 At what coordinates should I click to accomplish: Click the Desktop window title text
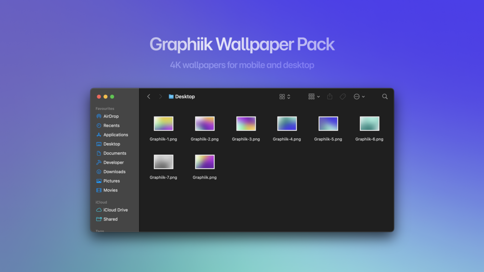pos(185,97)
